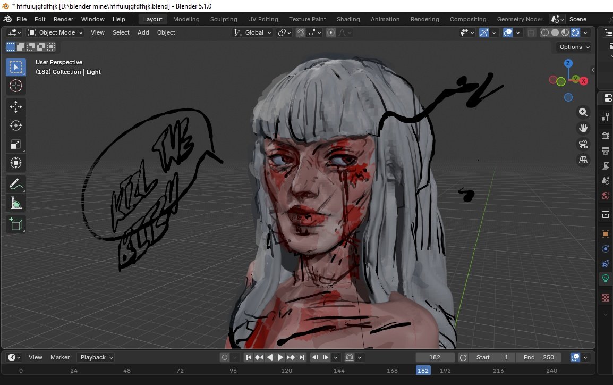Choose the Add Cube tool
The height and width of the screenshot is (385, 613).
(x=15, y=224)
